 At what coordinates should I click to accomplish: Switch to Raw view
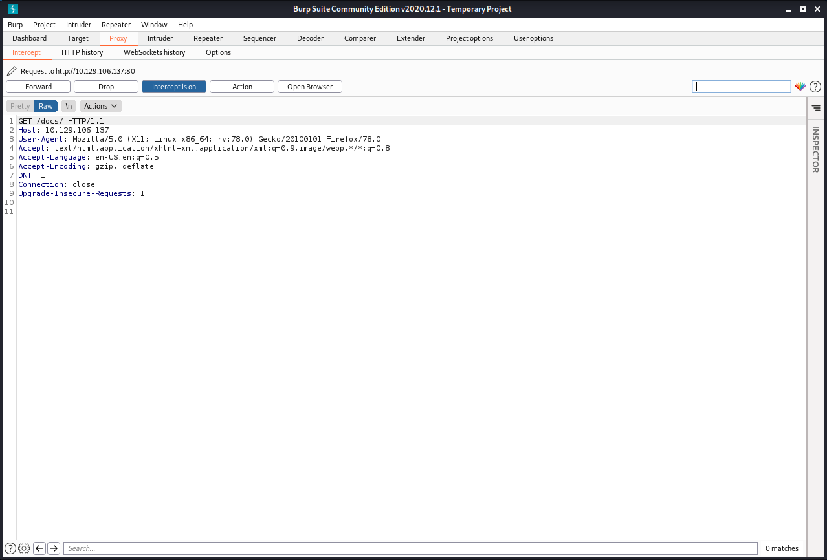coord(46,106)
